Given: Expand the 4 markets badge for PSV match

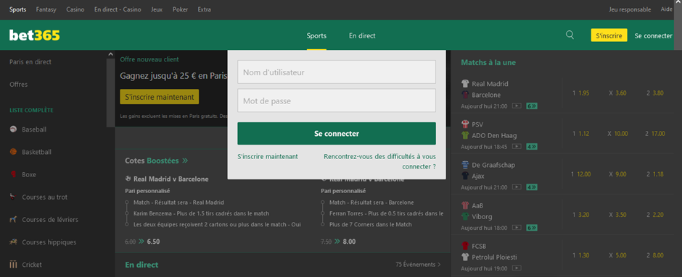Looking at the screenshot, I should tap(532, 147).
